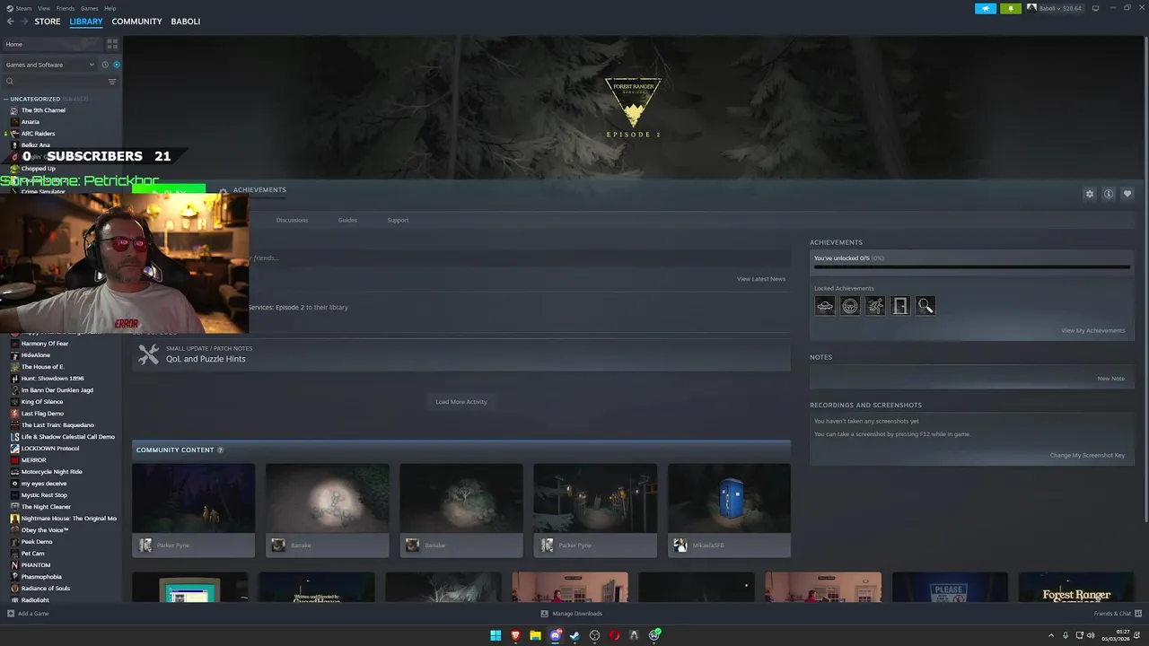
Task: Open Friends & Chat
Action: [1117, 614]
